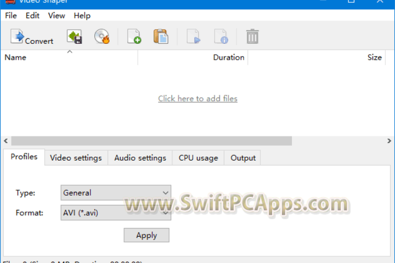Open the File menu
Image resolution: width=395 pixels, height=263 pixels.
(11, 15)
